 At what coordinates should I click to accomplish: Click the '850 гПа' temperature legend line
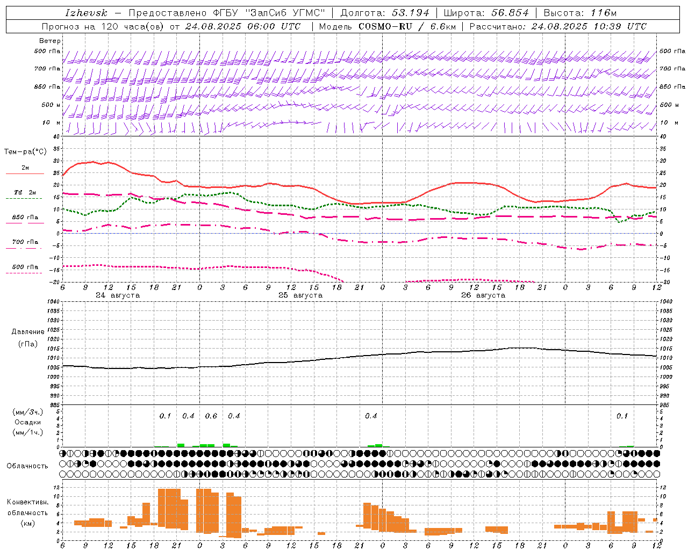click(25, 223)
